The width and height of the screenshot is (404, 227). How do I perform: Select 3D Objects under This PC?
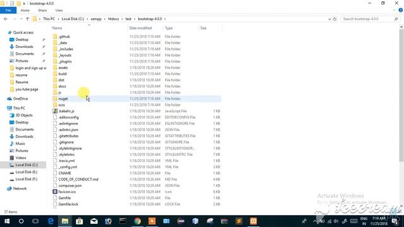tap(24, 115)
